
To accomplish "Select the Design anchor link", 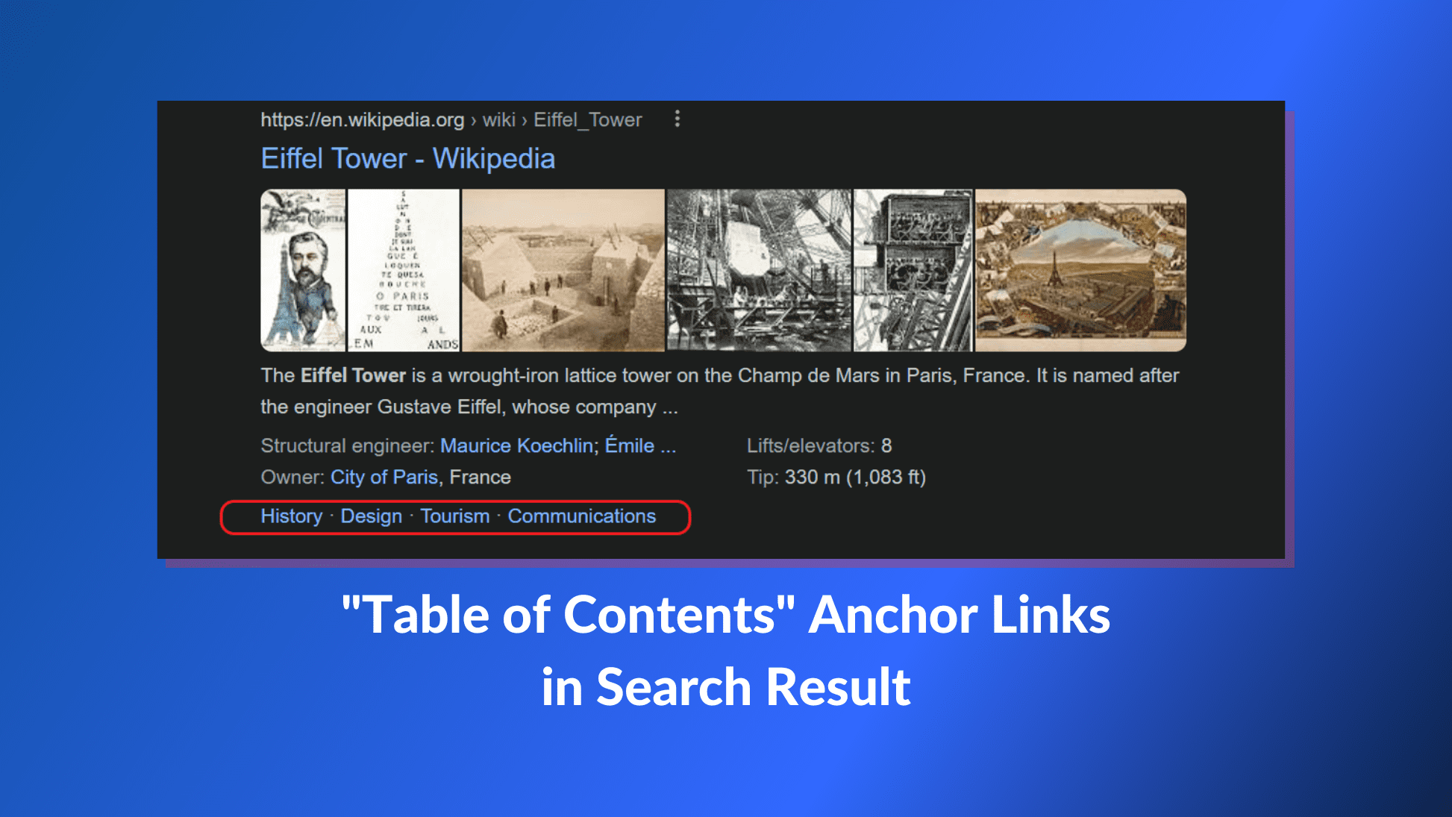I will coord(370,516).
